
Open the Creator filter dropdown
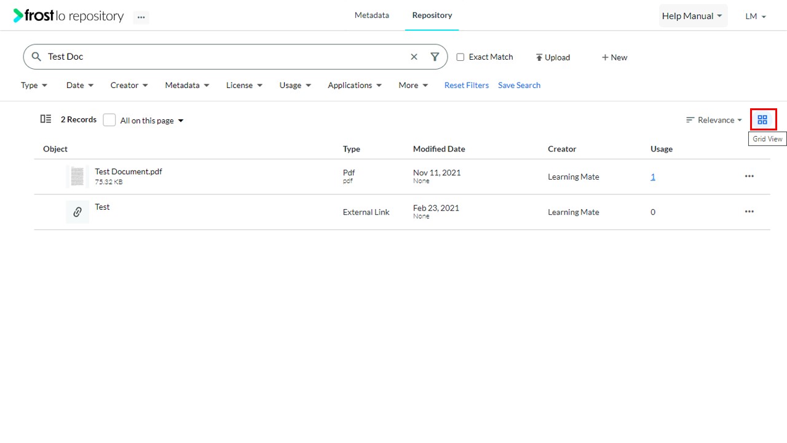pos(129,86)
